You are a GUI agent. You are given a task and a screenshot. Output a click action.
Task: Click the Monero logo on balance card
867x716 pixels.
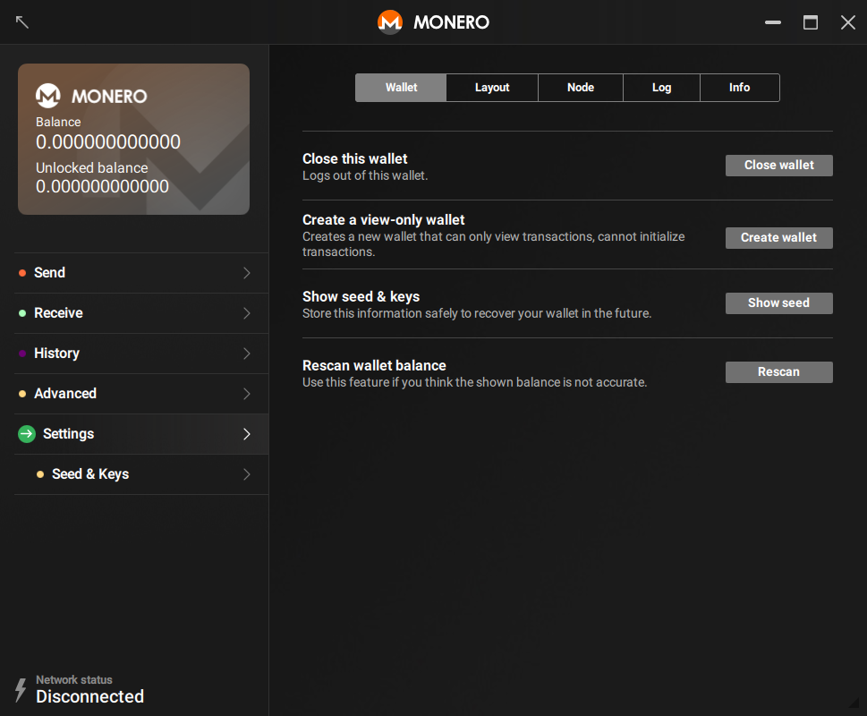point(48,96)
